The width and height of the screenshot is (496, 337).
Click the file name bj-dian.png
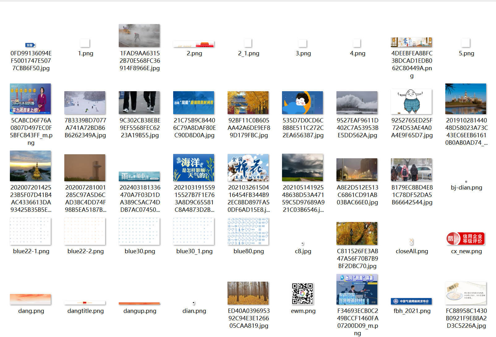click(466, 188)
